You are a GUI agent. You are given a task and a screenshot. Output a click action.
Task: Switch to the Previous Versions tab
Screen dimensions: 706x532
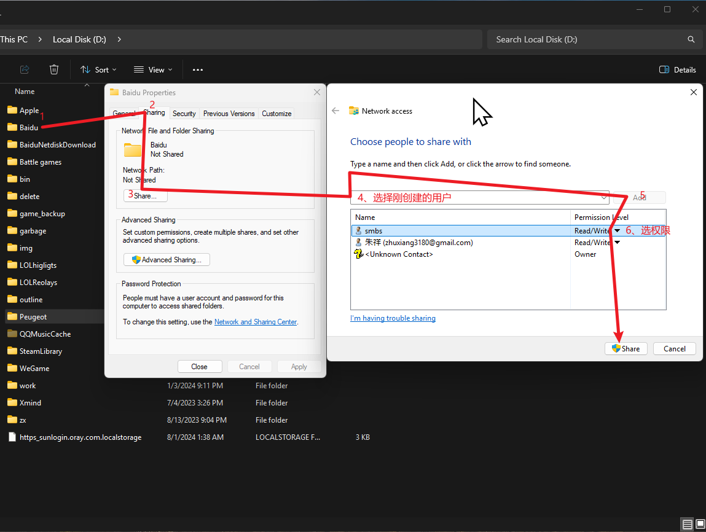click(x=229, y=114)
